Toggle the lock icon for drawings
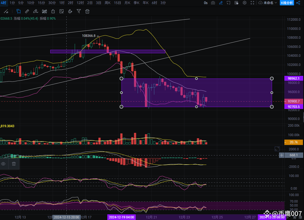This screenshot has height=220, width=304. pos(53,11)
